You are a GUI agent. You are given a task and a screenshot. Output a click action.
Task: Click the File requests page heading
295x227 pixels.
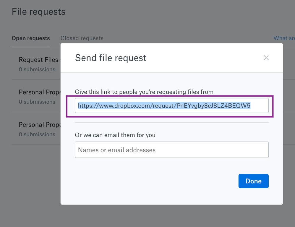point(38,12)
